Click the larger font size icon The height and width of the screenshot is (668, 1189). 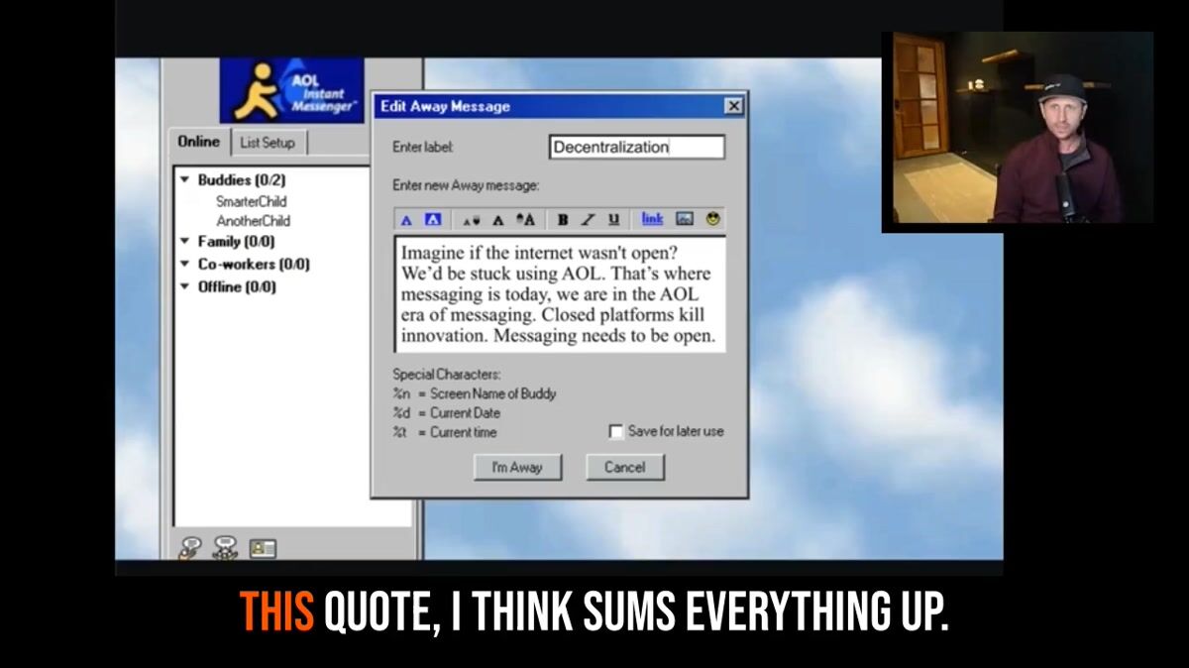[x=525, y=220]
